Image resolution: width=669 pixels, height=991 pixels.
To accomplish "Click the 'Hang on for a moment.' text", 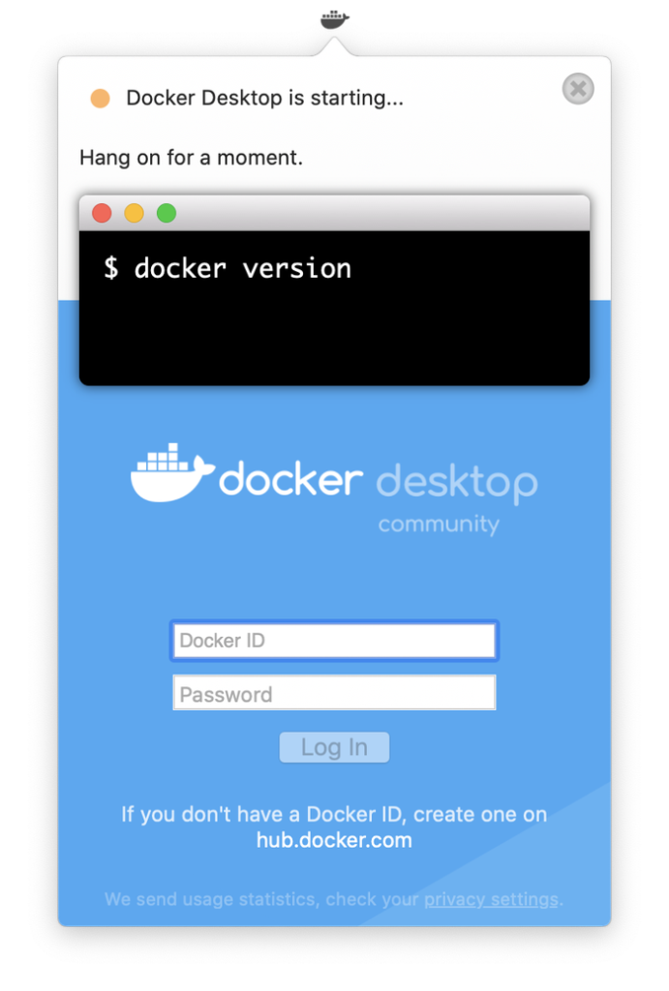I will pos(191,158).
